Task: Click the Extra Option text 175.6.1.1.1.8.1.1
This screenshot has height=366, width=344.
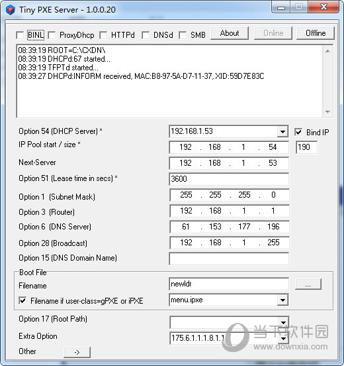Action: pyautogui.click(x=198, y=338)
